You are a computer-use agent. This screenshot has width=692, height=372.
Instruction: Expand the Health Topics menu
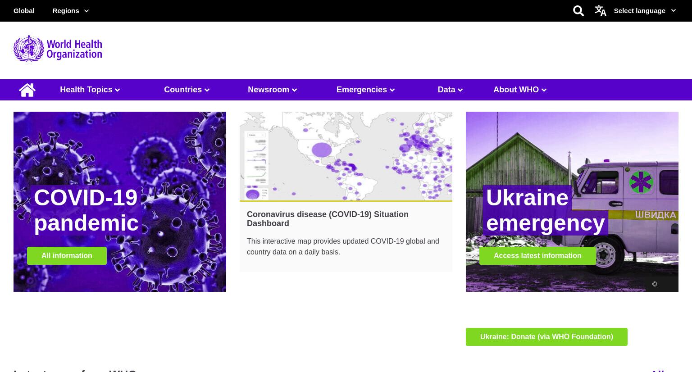pyautogui.click(x=90, y=90)
